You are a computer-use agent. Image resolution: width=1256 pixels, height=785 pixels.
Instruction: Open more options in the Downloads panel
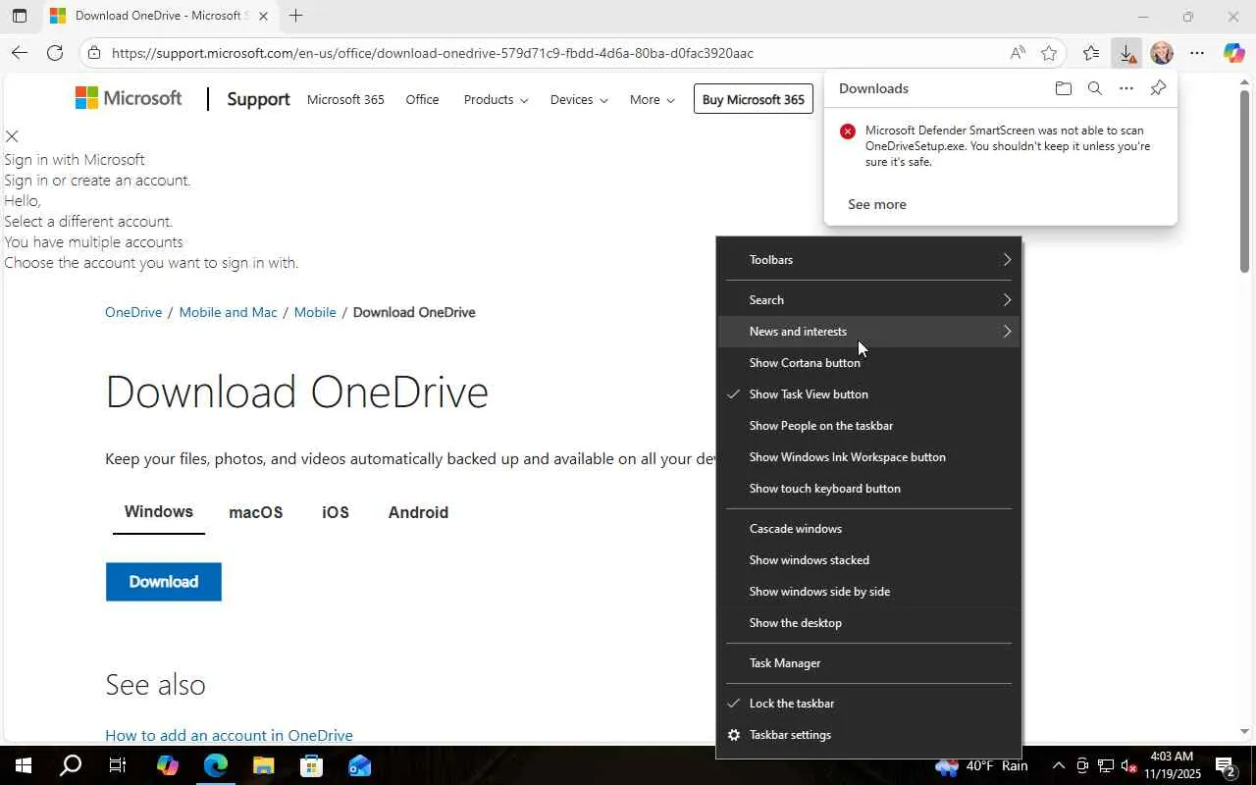1126,88
